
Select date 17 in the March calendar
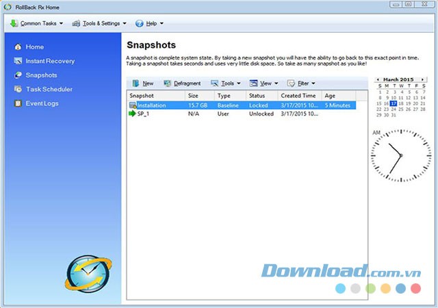(x=392, y=103)
